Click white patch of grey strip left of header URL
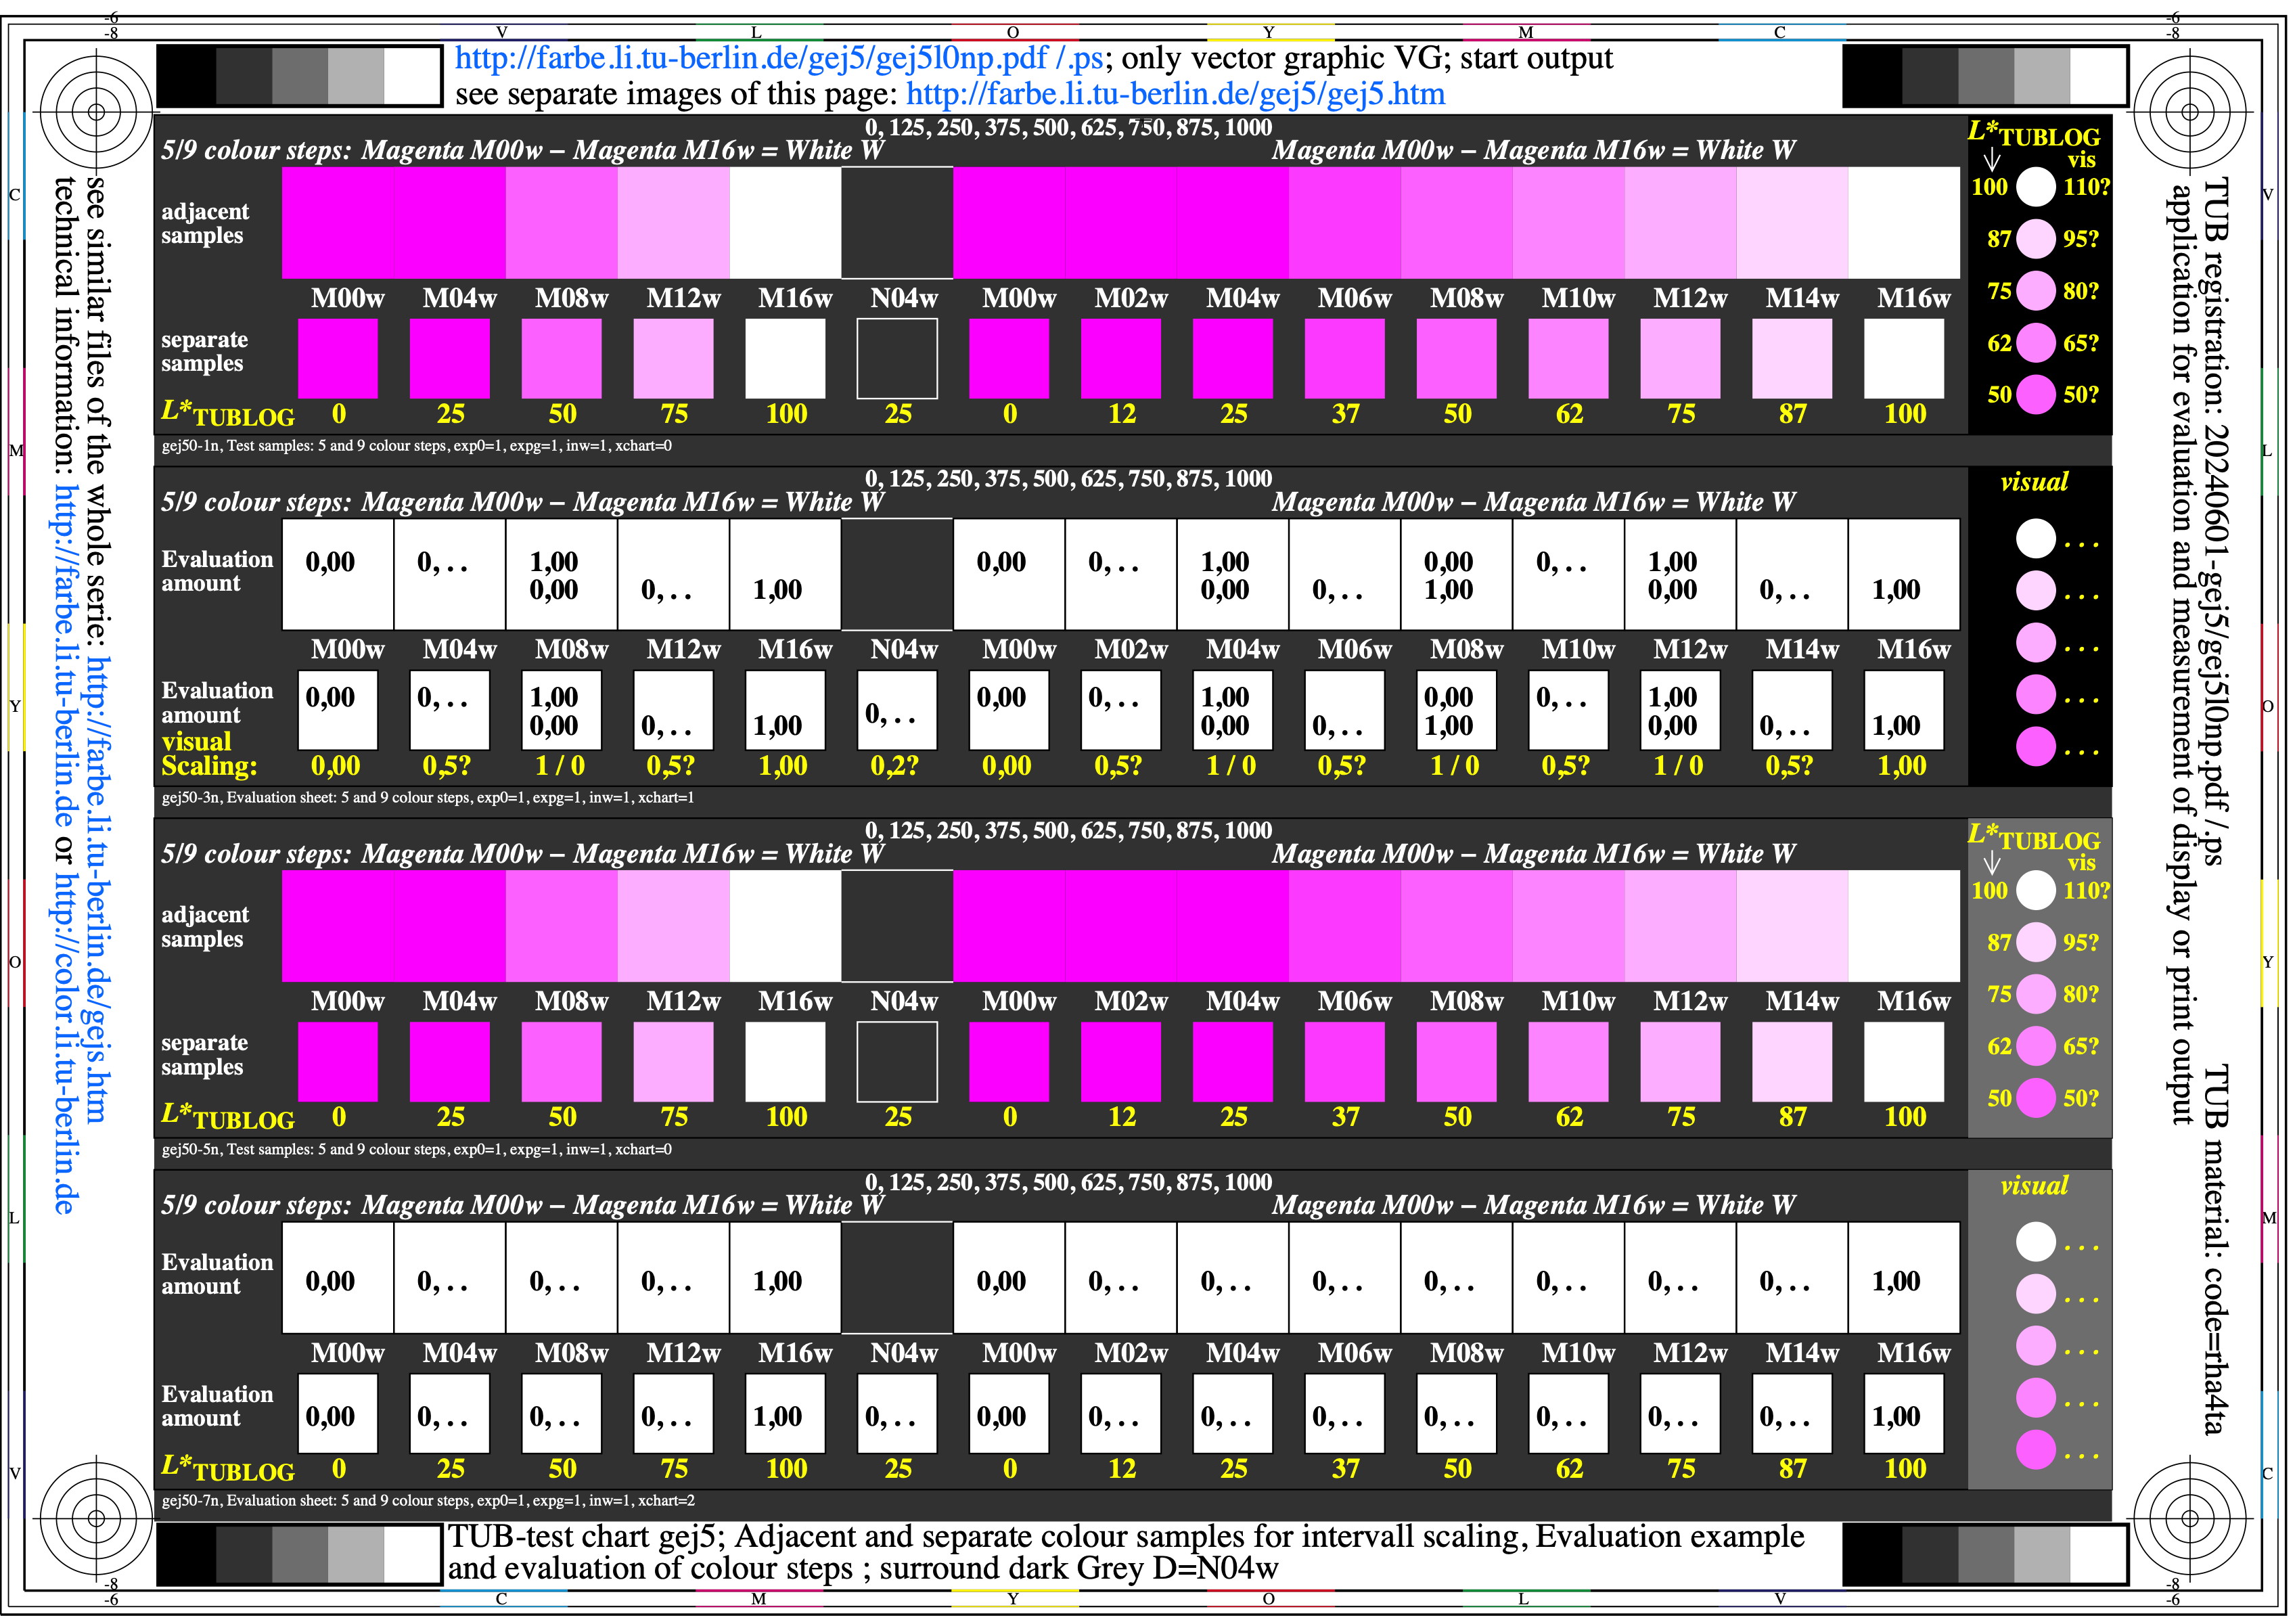 412,76
